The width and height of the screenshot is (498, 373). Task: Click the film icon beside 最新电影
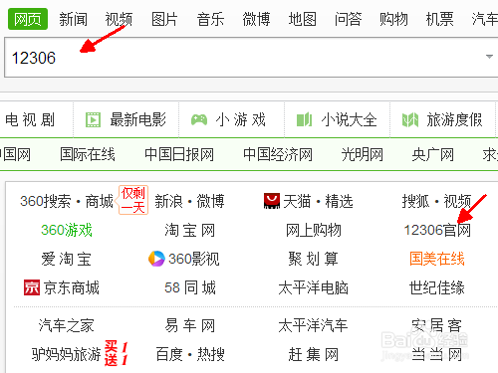click(93, 119)
